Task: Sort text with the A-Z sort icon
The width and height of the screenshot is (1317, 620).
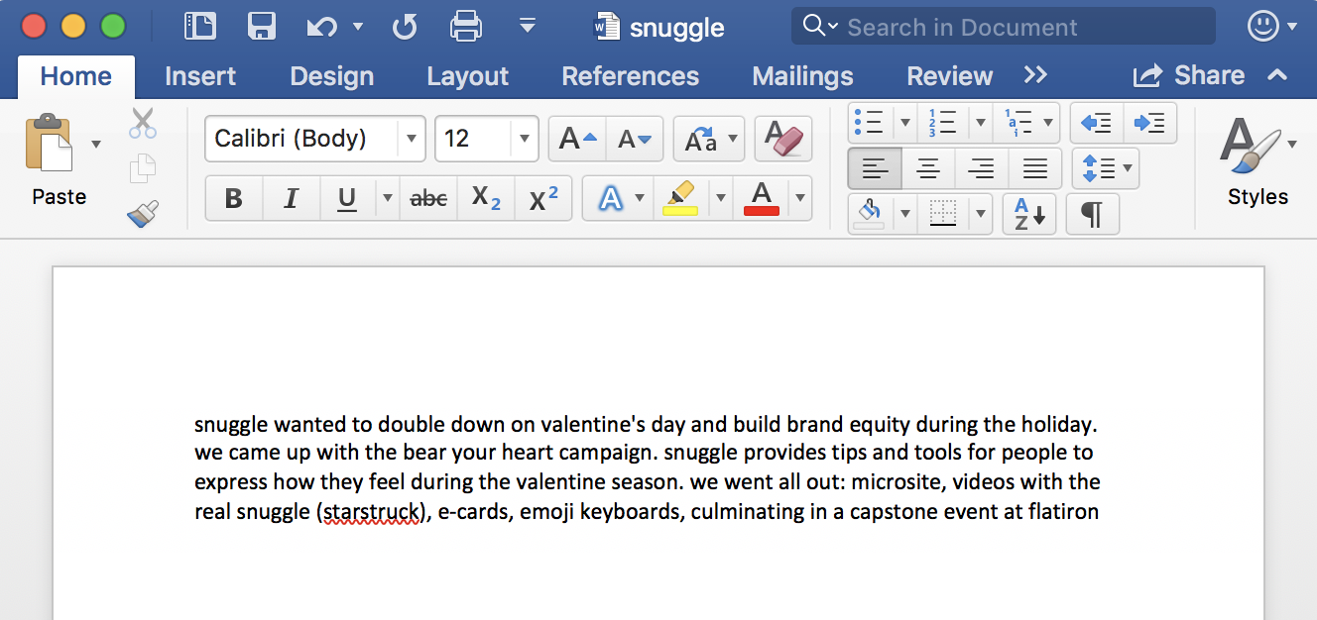Action: click(x=1029, y=214)
